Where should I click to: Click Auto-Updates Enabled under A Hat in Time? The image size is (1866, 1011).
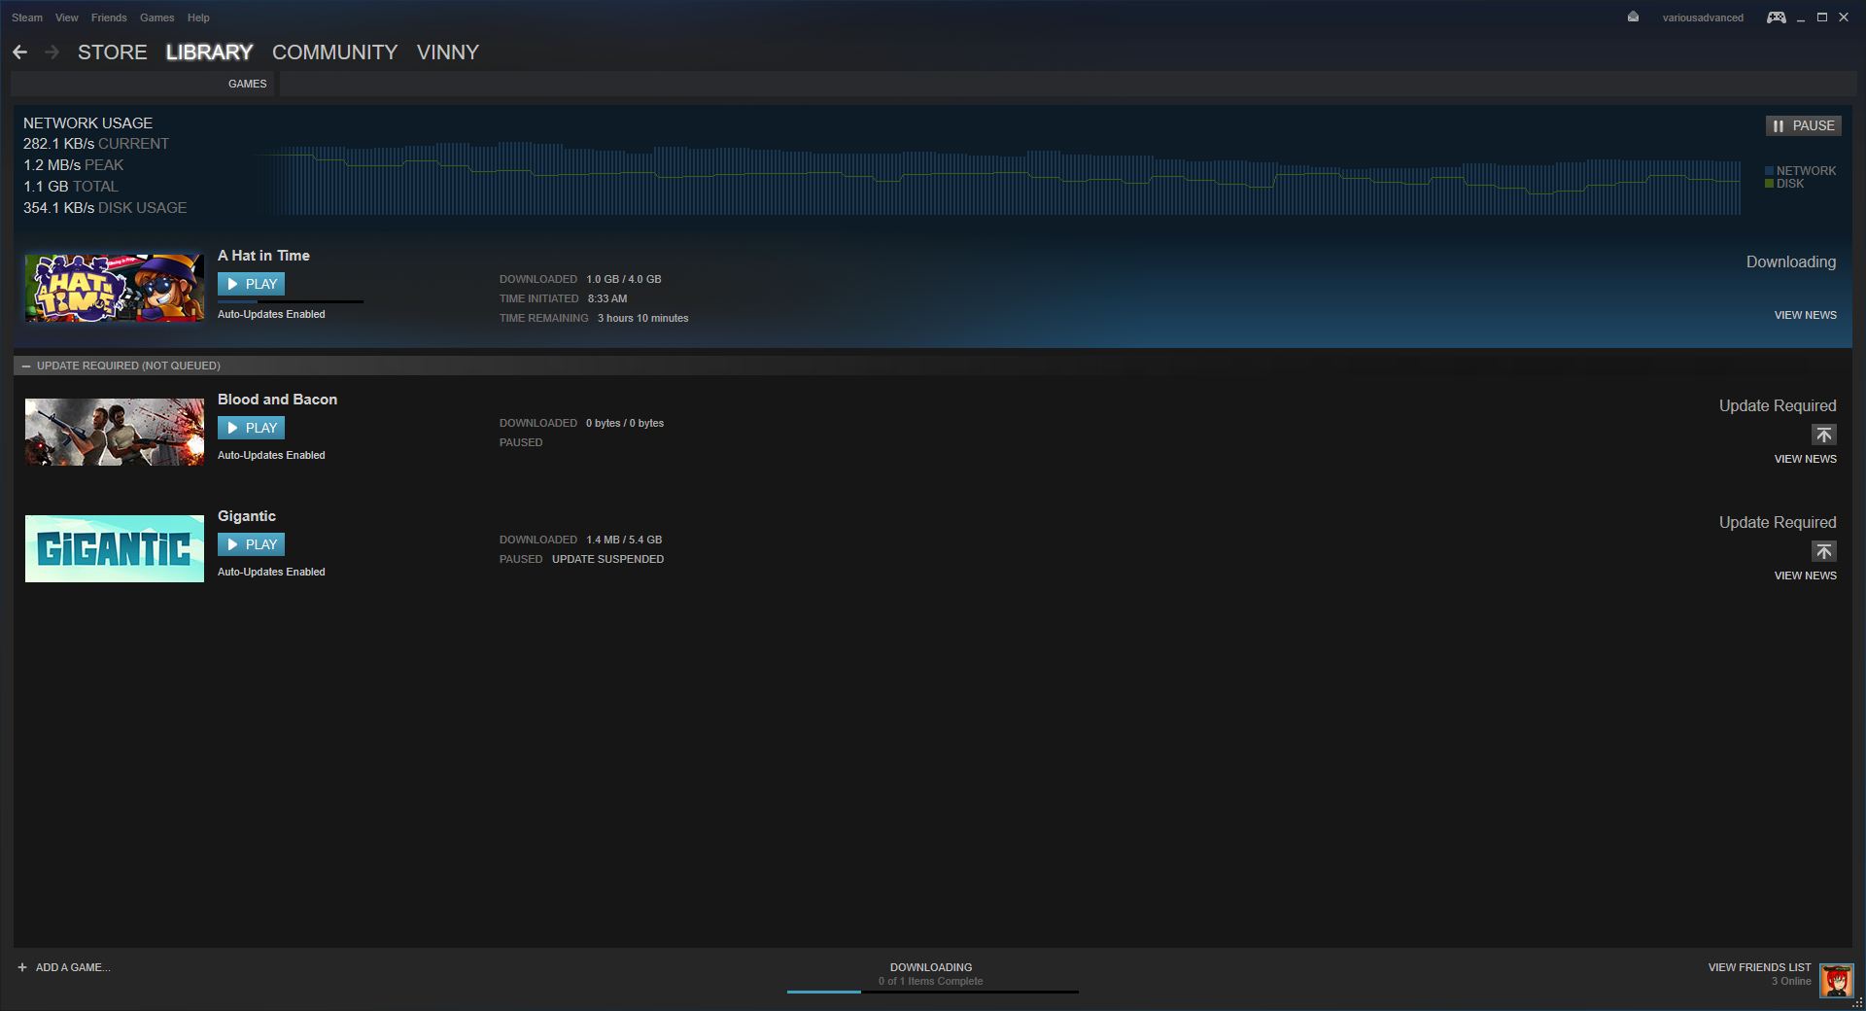(271, 314)
